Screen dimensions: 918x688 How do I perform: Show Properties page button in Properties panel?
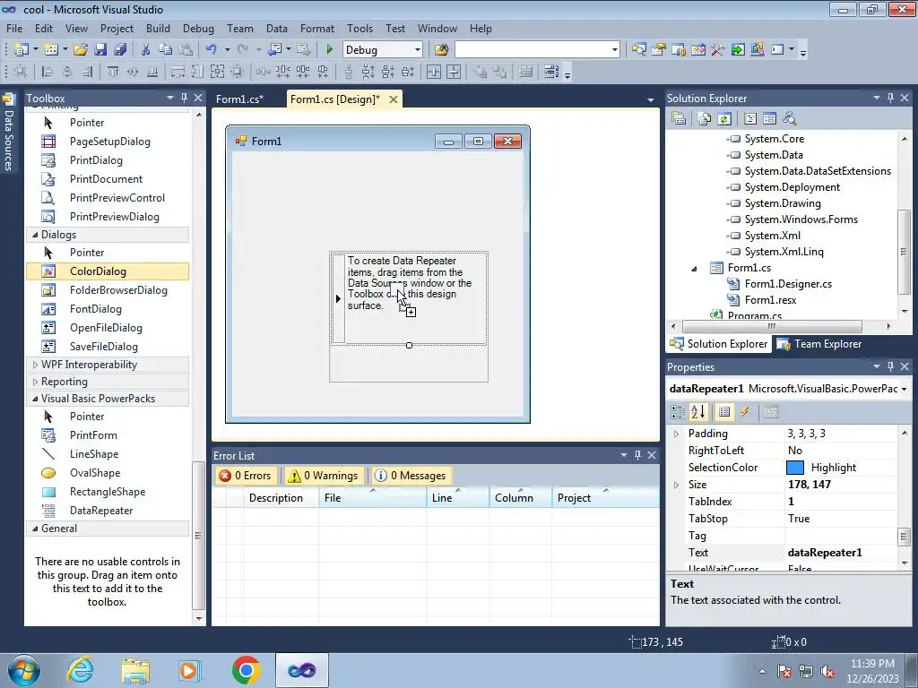(x=724, y=412)
